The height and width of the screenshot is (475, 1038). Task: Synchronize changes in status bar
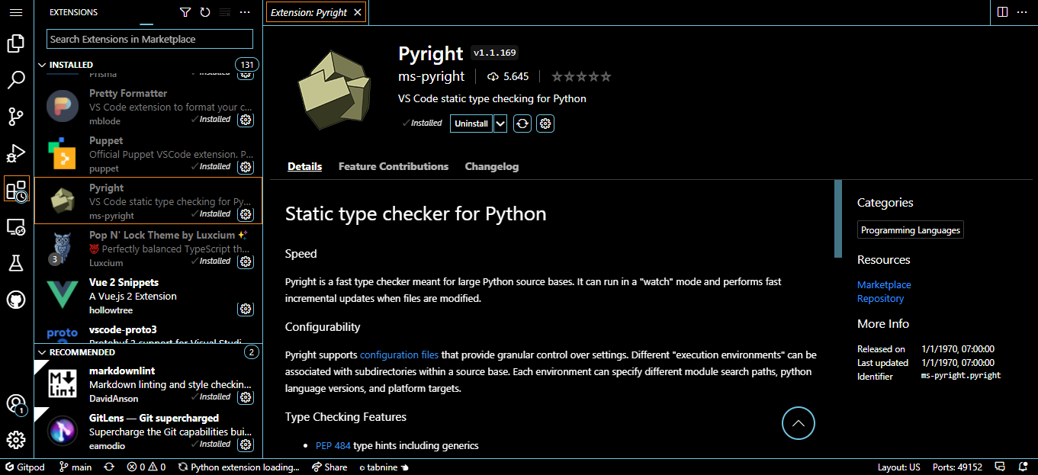(109, 467)
